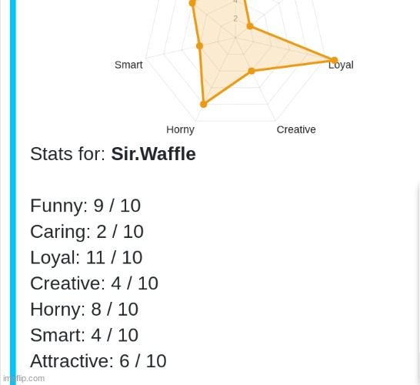The image size is (420, 385).
Task: Click the Smart data point on chart
Action: [x=199, y=46]
